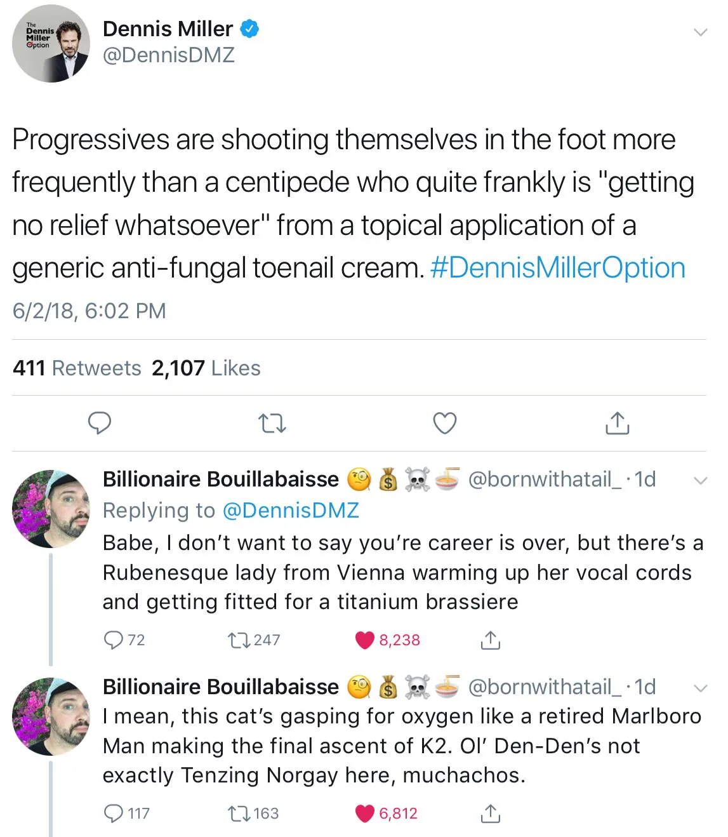This screenshot has height=837, width=728.
Task: Retweet the reply with 247 retweets
Action: [x=239, y=640]
